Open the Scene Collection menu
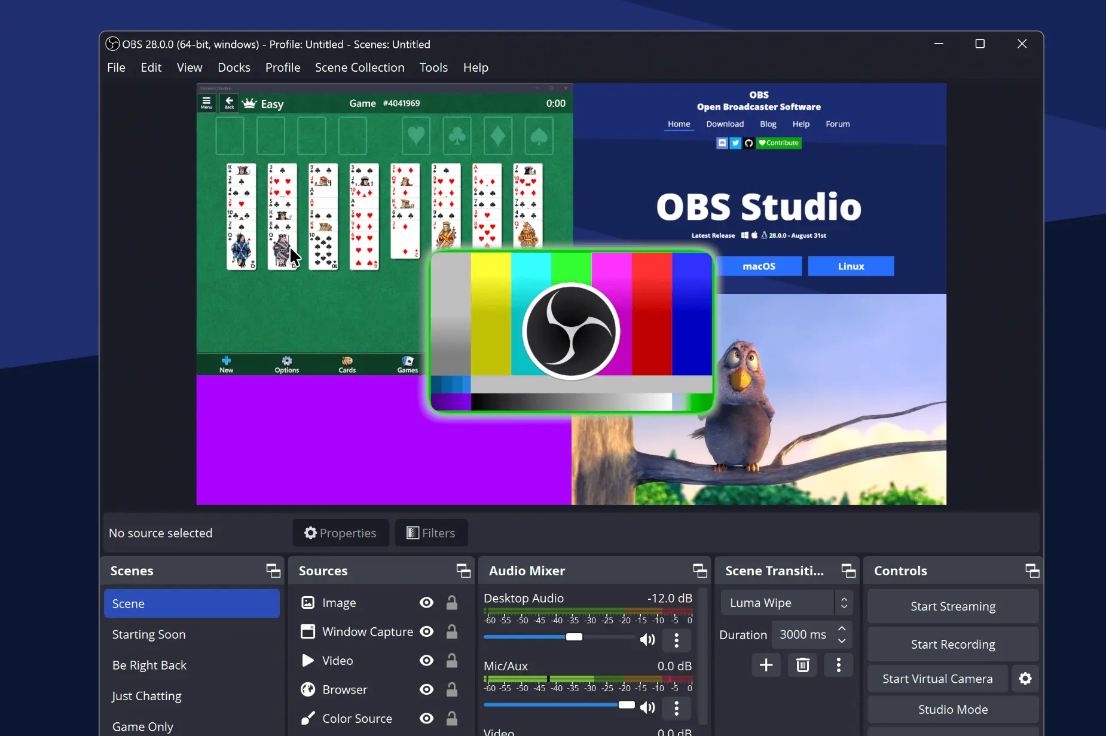The image size is (1106, 736). pyautogui.click(x=360, y=68)
